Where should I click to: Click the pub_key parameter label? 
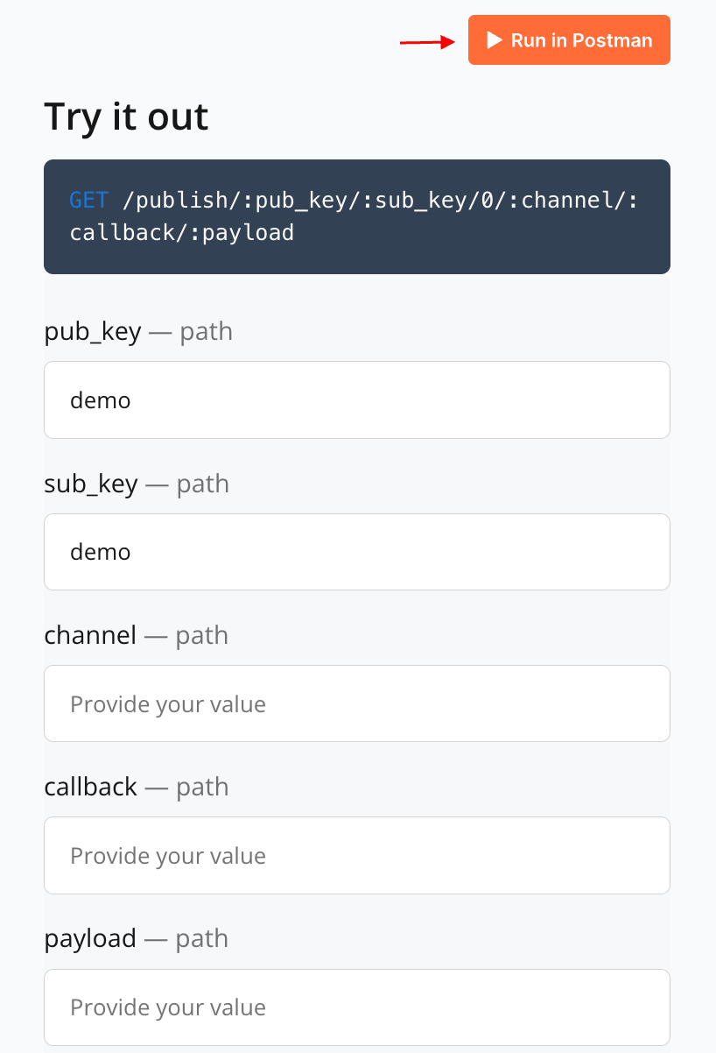(93, 333)
